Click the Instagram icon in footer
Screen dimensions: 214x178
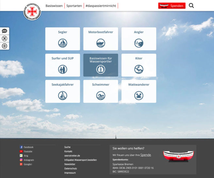[21, 160]
